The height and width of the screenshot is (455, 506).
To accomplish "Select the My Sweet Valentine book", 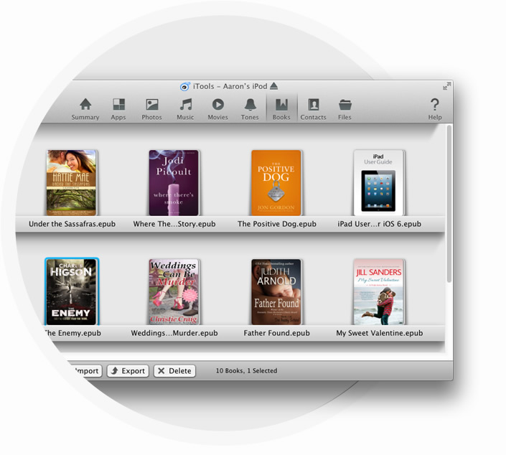I will pyautogui.click(x=379, y=292).
